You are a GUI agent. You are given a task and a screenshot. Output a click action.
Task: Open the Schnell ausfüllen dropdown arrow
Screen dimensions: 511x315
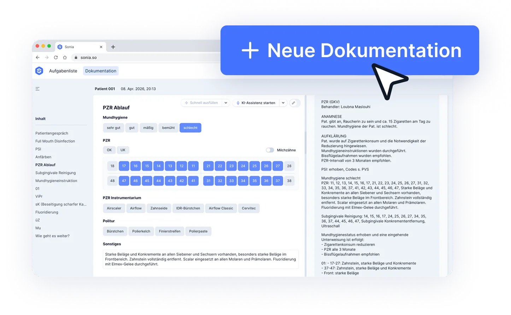click(226, 103)
